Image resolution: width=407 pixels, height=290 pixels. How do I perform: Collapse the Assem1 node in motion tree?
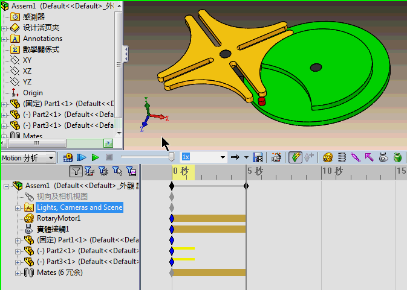(6, 186)
